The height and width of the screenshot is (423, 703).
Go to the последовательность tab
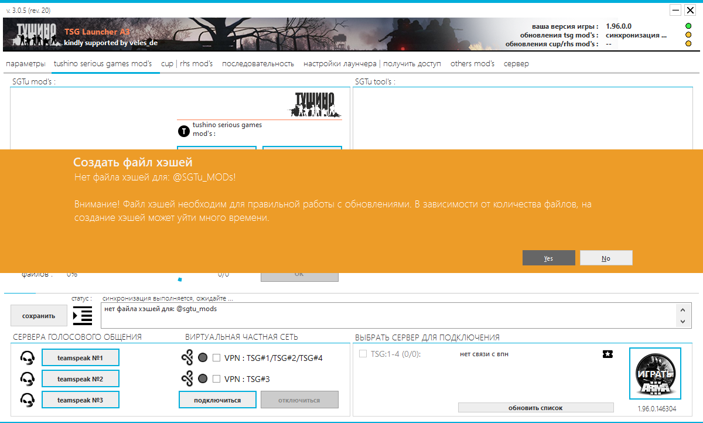pyautogui.click(x=258, y=64)
